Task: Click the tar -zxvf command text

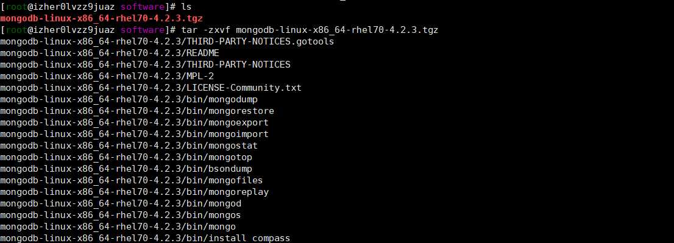Action: pos(310,30)
